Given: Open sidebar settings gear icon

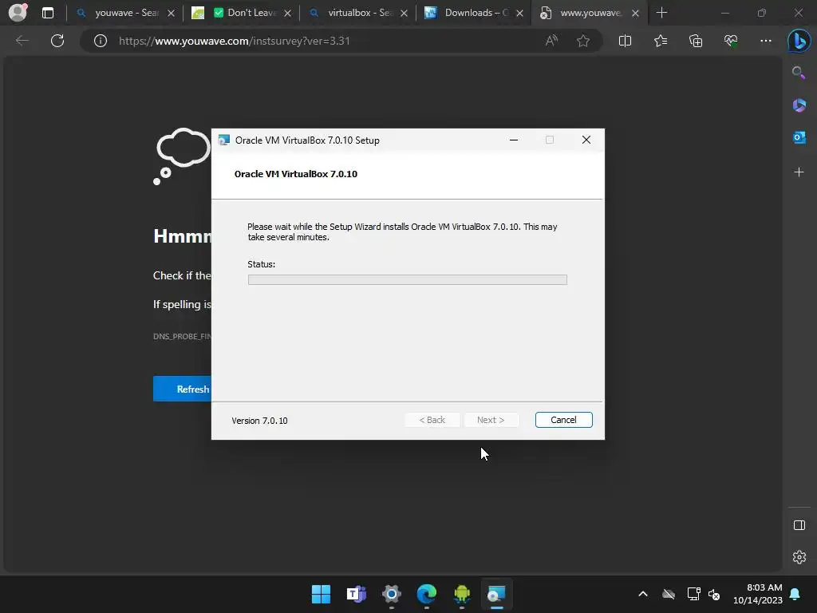Looking at the screenshot, I should pos(799,557).
